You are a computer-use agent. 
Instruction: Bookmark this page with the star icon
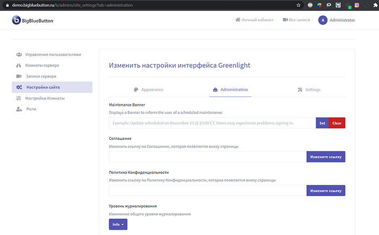coord(298,5)
